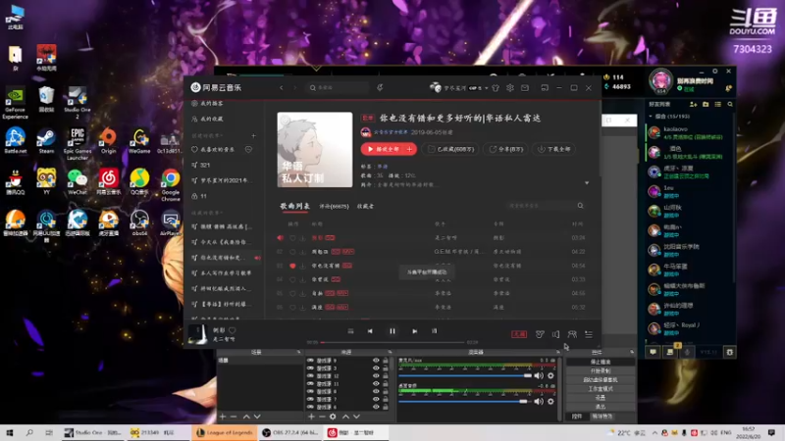
Task: Select the 歌曲列表 tab
Action: 295,206
